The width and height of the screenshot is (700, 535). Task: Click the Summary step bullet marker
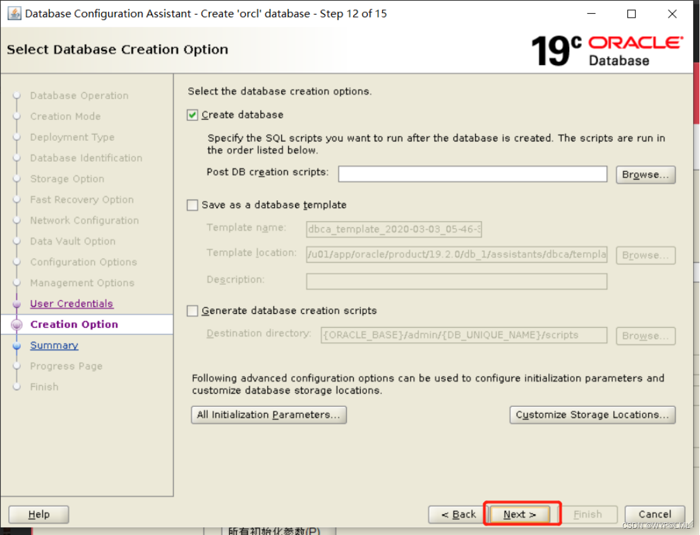[x=17, y=346]
